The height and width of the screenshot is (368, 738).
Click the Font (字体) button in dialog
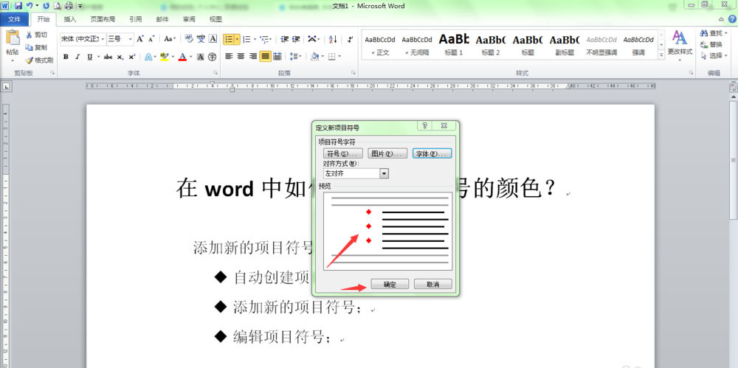432,153
